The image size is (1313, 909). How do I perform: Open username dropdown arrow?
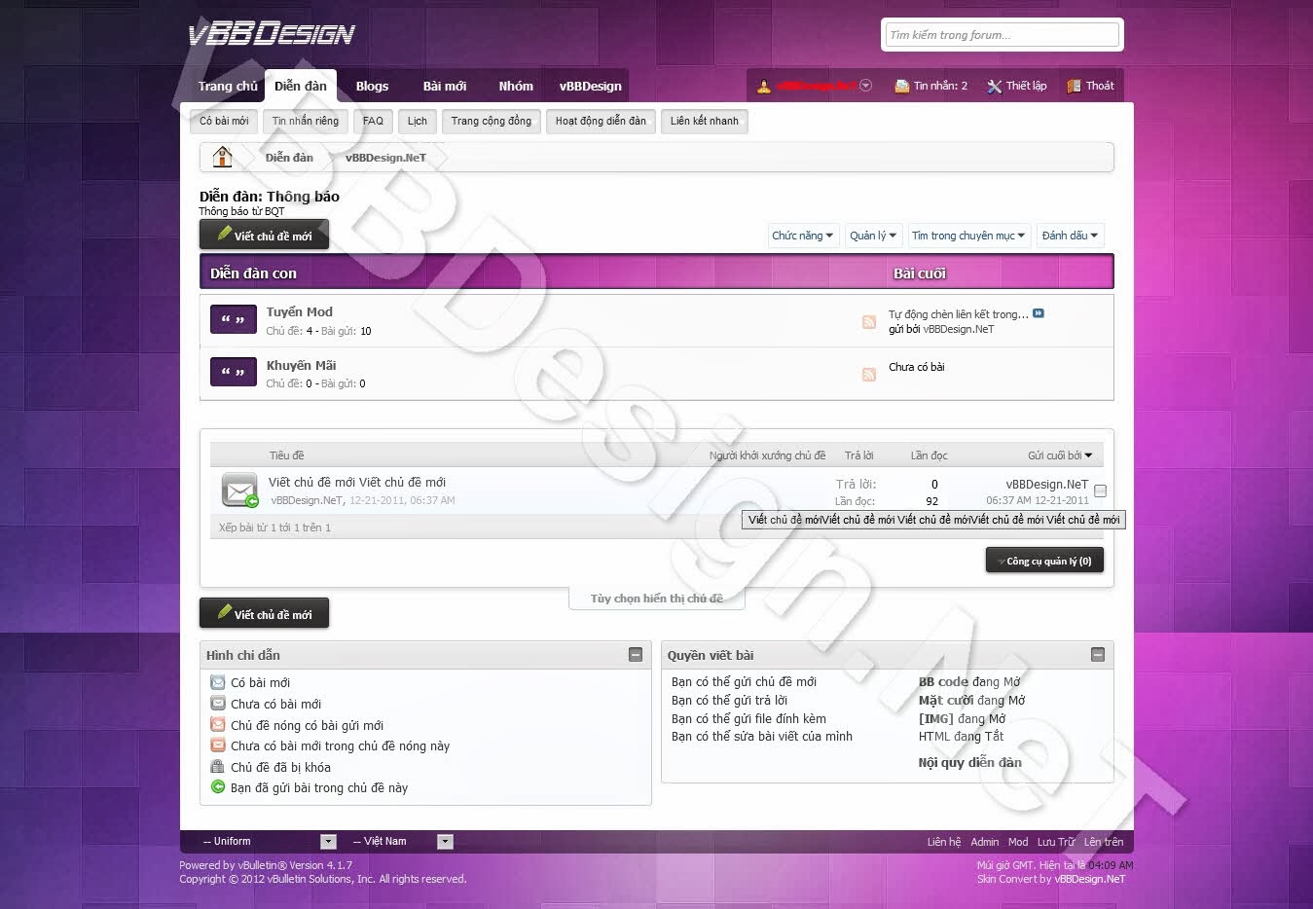point(866,86)
